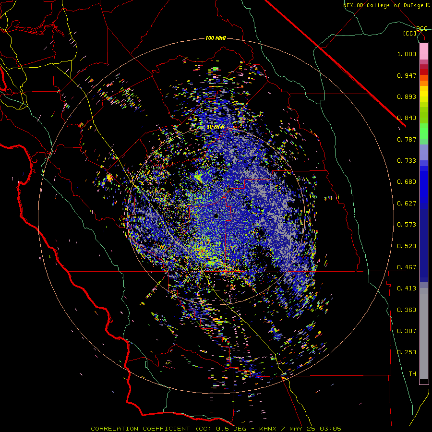
Task: Click the BCC label above the color scale
Action: (421, 29)
